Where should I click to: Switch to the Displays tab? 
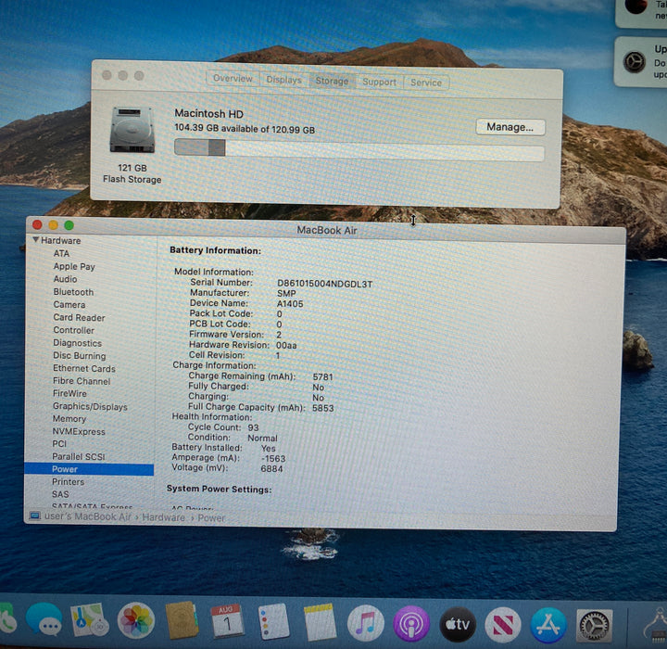tap(283, 80)
